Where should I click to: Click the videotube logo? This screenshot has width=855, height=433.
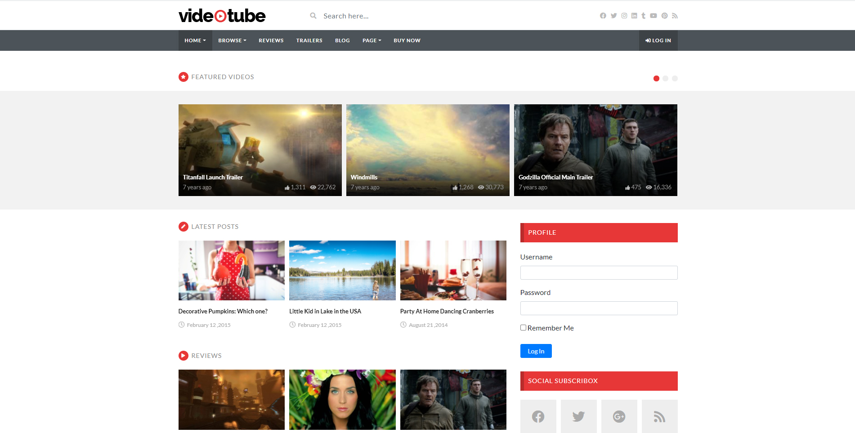222,16
